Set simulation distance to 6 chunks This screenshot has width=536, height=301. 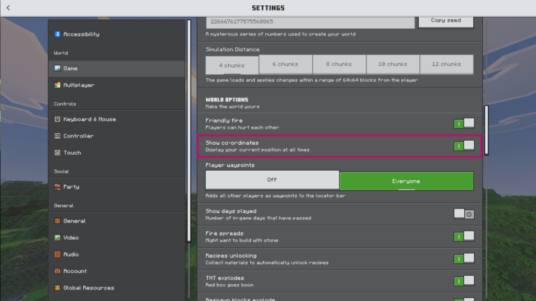[x=285, y=64]
